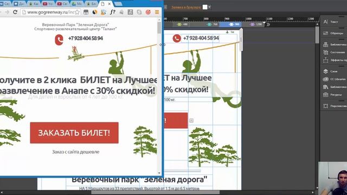Switch to the second YouTube tab
347x195 pixels.
pos(62,4)
